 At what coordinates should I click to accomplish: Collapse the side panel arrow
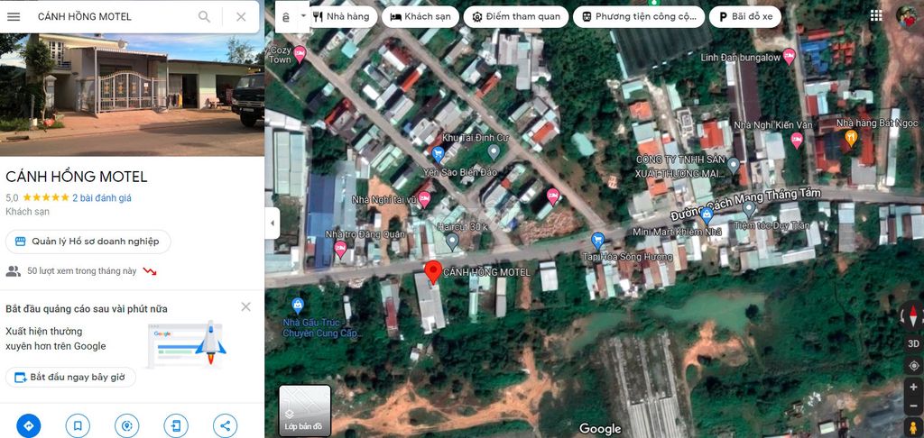pyautogui.click(x=272, y=224)
